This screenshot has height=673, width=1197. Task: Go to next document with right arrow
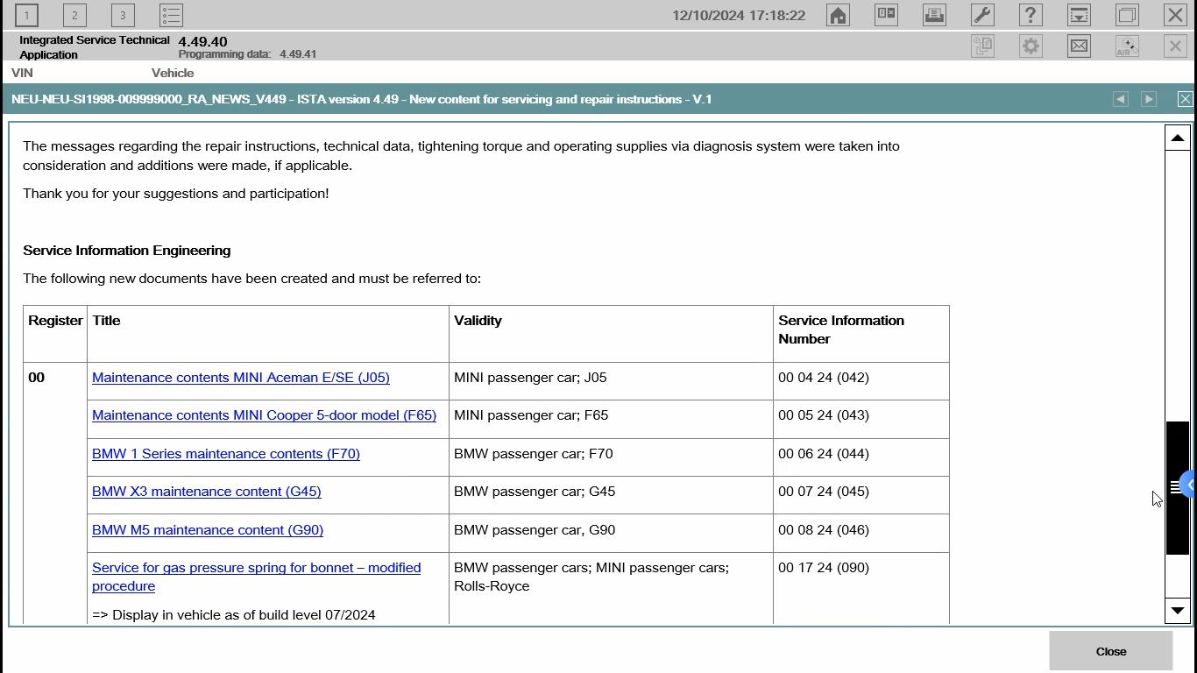pyautogui.click(x=1149, y=99)
